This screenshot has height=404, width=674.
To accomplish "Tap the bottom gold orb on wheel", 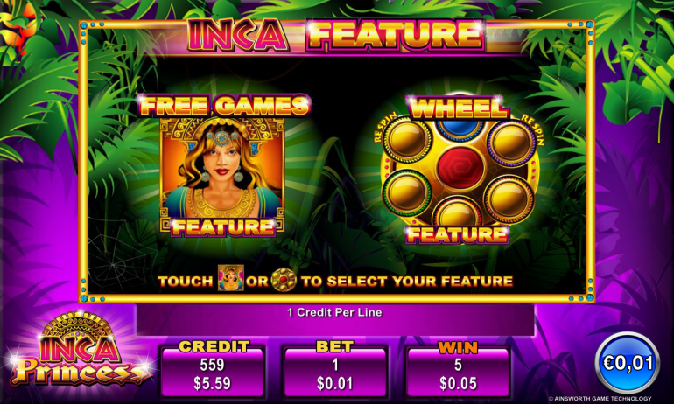I will tap(458, 213).
